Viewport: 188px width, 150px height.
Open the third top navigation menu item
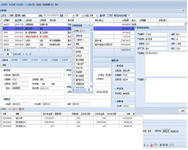(x=20, y=5)
